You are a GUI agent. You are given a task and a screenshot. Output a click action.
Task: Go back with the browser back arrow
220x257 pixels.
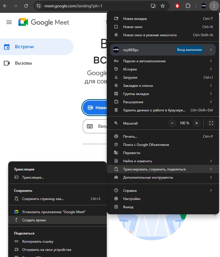click(x=5, y=6)
